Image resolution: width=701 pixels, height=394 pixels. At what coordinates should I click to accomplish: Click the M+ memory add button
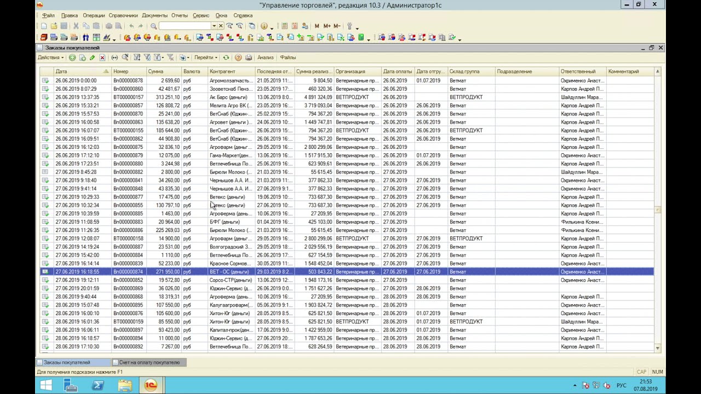pyautogui.click(x=326, y=26)
